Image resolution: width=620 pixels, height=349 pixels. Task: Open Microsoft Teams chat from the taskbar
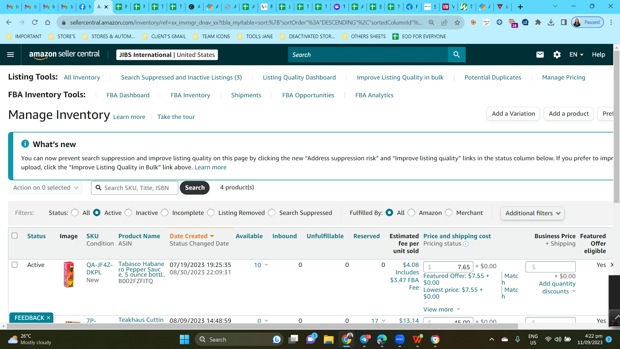(x=311, y=339)
